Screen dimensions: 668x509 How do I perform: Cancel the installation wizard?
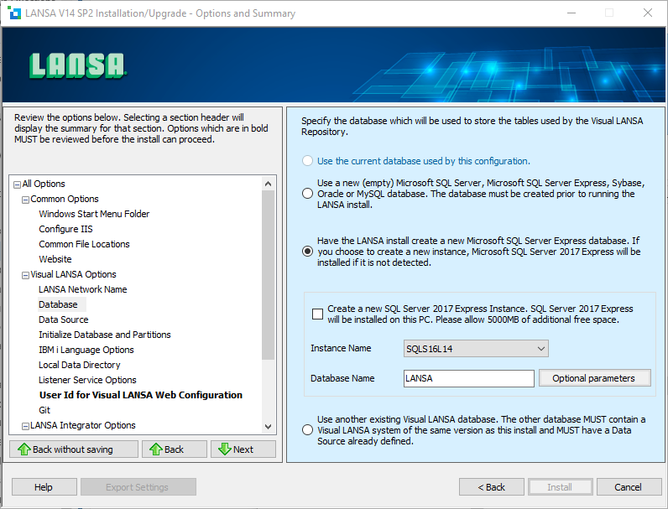pyautogui.click(x=629, y=487)
